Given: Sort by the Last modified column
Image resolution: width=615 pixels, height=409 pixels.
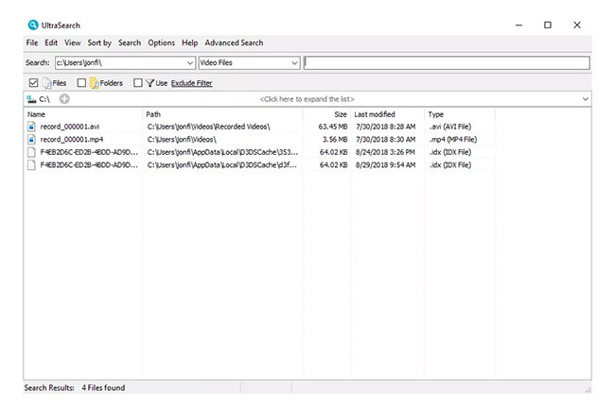Looking at the screenshot, I should (387, 114).
